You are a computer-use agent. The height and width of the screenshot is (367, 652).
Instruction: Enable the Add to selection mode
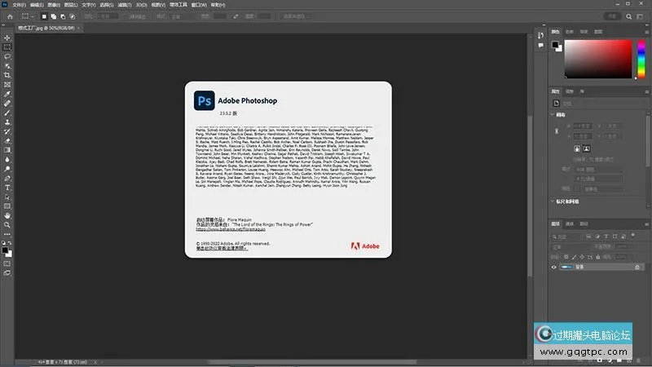pos(54,15)
